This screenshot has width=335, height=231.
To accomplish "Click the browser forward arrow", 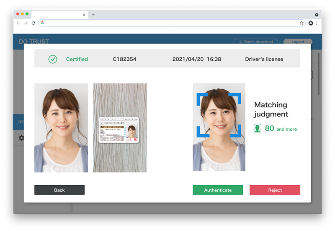I will (x=26, y=23).
